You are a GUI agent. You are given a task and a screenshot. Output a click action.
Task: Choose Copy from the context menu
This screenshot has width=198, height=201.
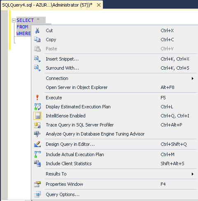pos(114,40)
